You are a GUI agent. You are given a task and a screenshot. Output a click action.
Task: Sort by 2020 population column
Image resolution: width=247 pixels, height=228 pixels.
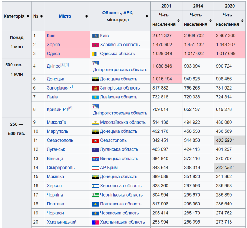click(242, 21)
